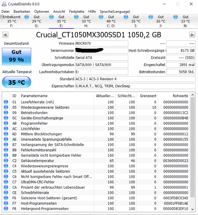The width and height of the screenshot is (198, 215).
Task: Click status icon of Gehäusetemperatur row
Action: tap(6, 161)
